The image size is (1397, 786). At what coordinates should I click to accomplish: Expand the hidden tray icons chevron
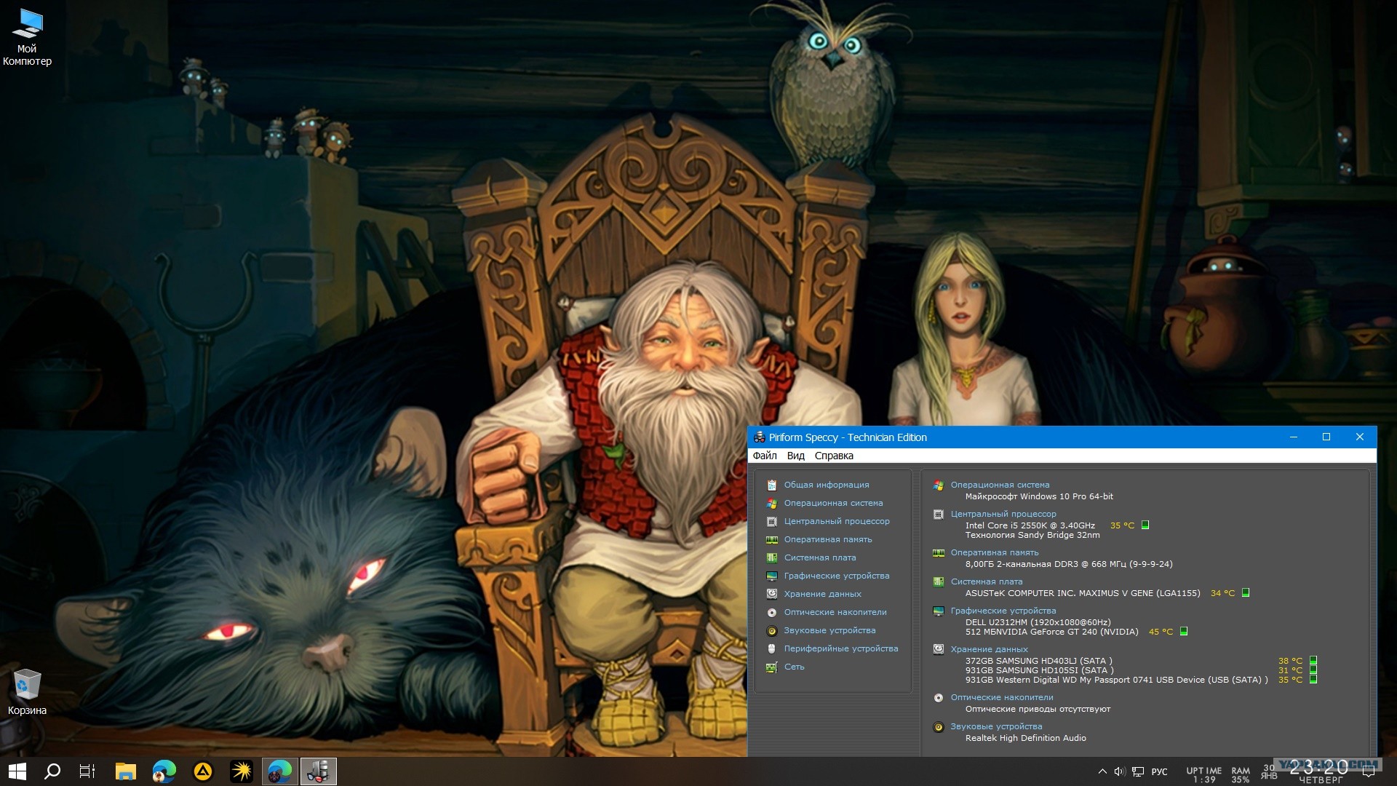1102,771
